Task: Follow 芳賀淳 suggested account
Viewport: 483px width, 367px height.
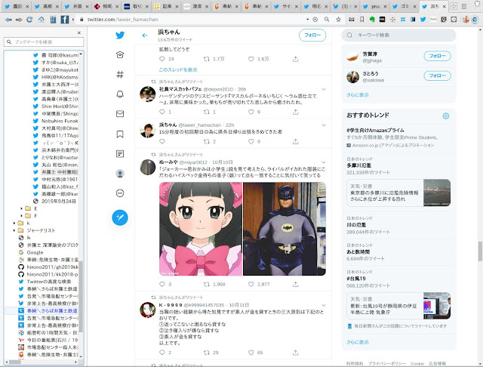Action: pyautogui.click(x=437, y=56)
